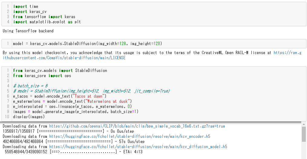Click the from keras_core import ops line
This screenshot has height=159, width=307.
(42, 76)
